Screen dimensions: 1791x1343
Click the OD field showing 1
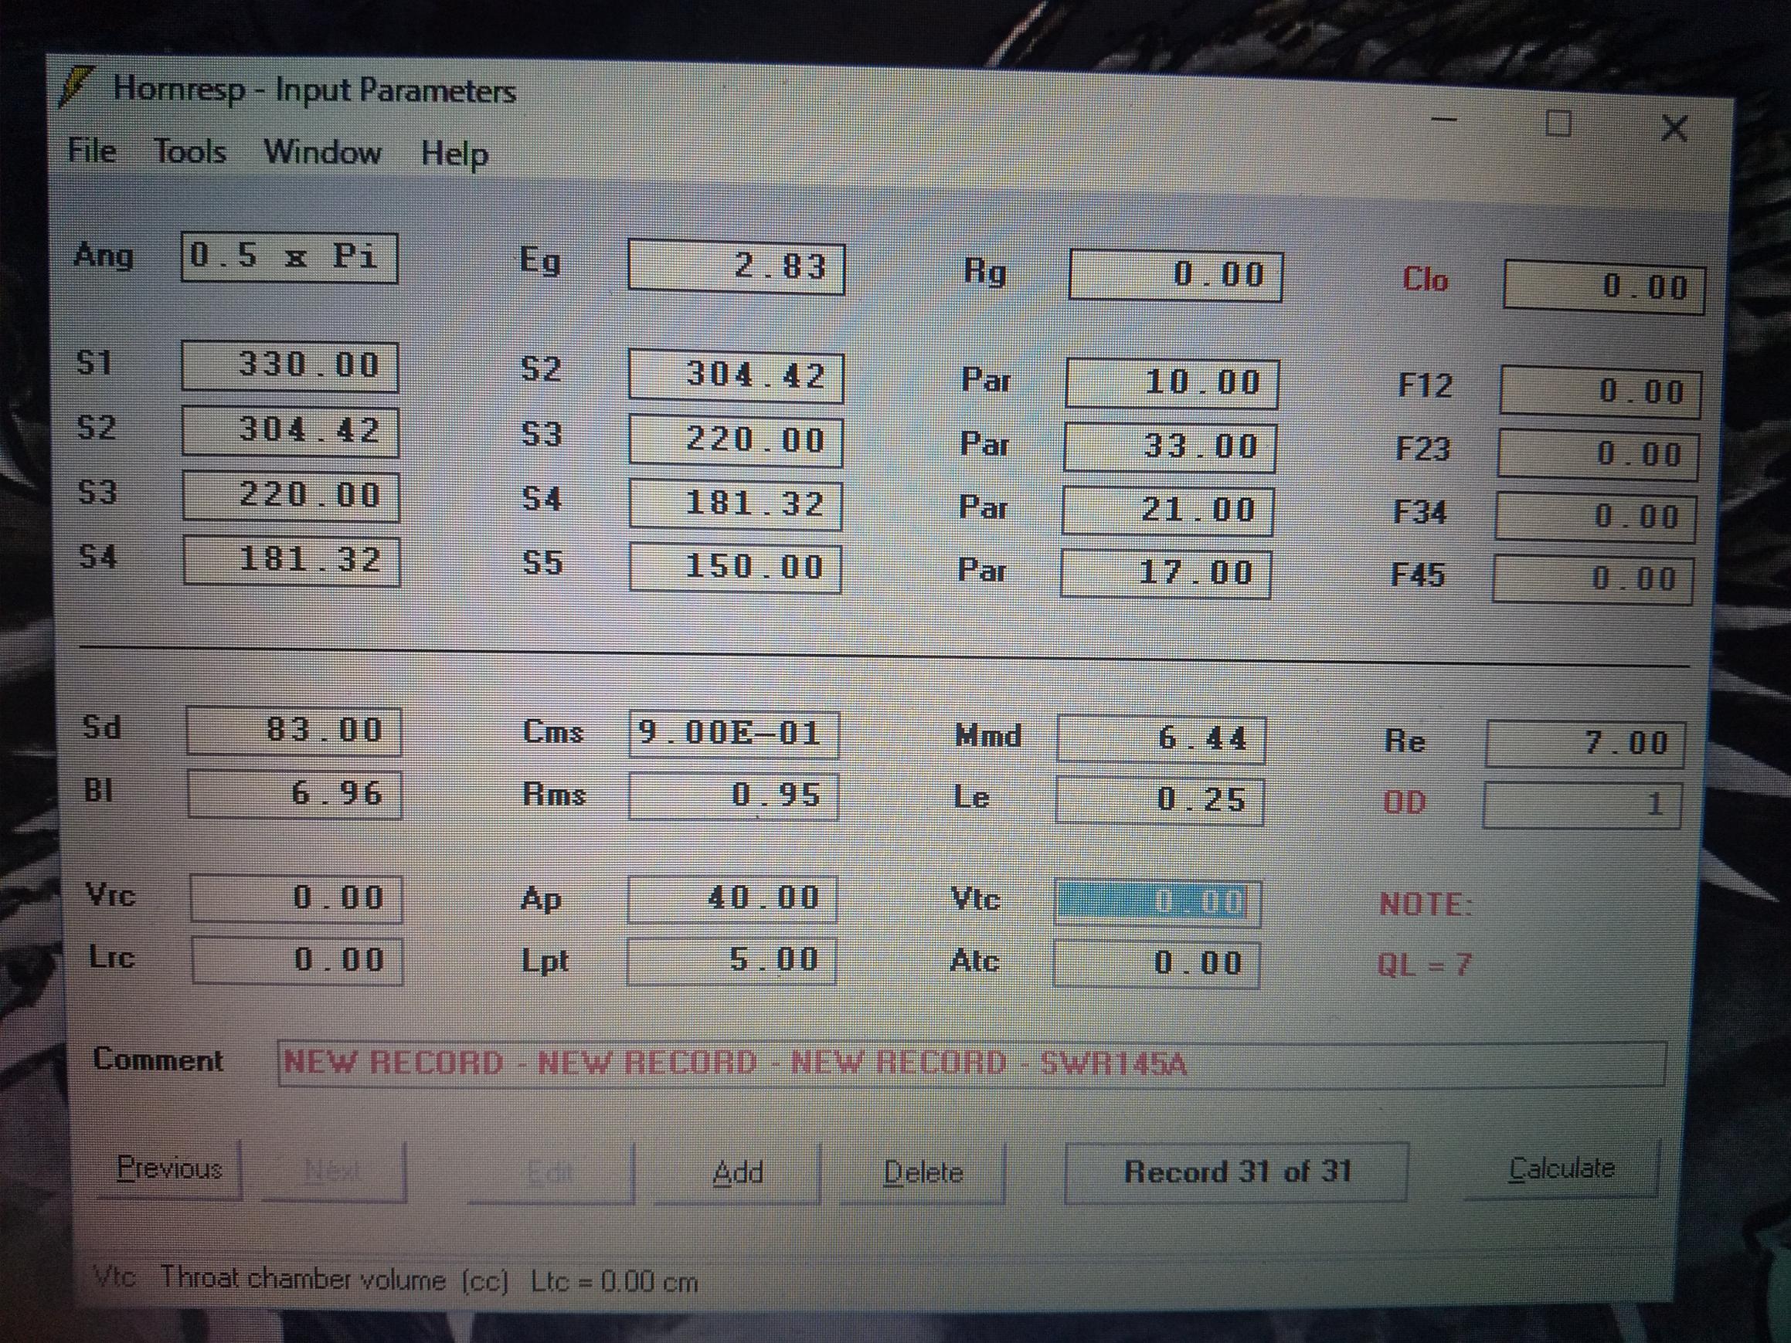coord(1582,805)
